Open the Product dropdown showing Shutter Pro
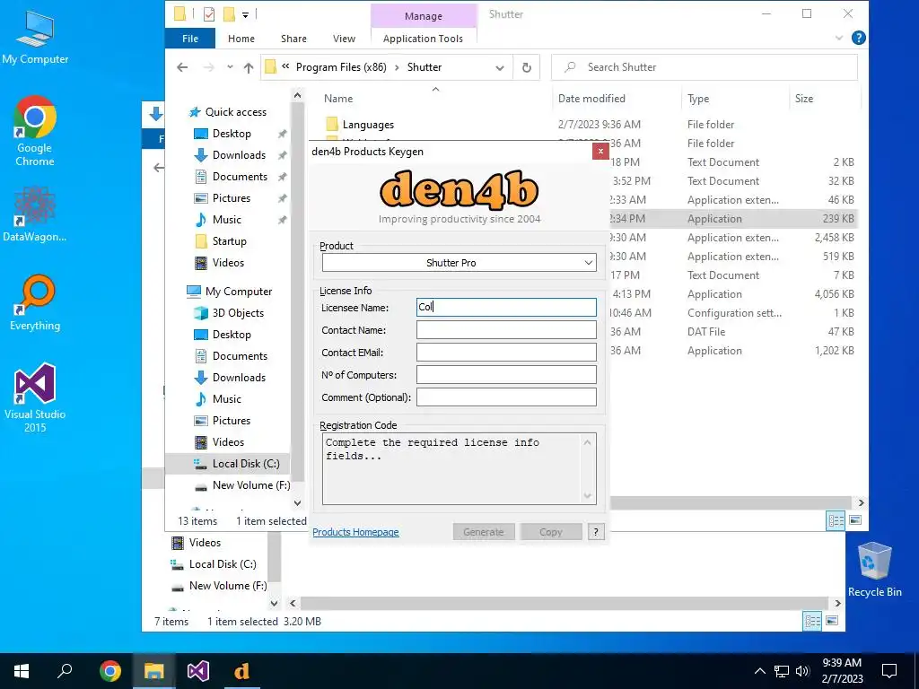This screenshot has height=689, width=919. 459,263
